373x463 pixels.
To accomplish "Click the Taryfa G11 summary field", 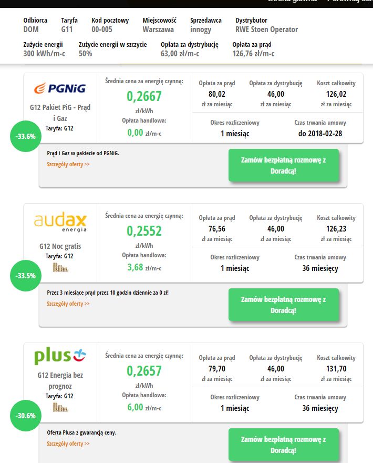I will 69,25.
